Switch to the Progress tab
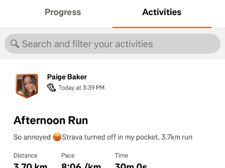 63,12
